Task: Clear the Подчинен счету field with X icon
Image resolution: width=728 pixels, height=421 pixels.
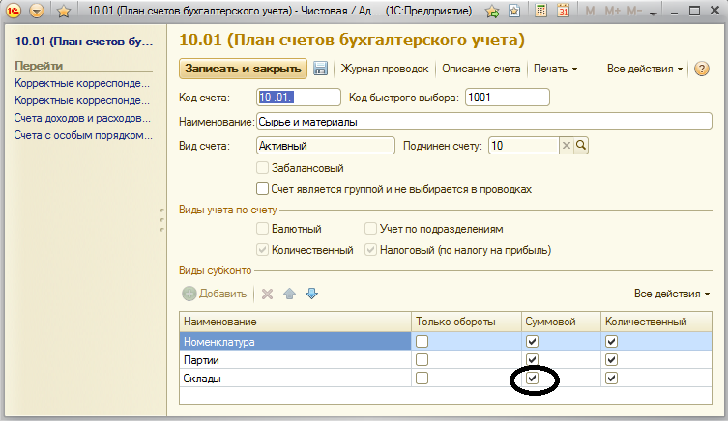Action: (566, 146)
